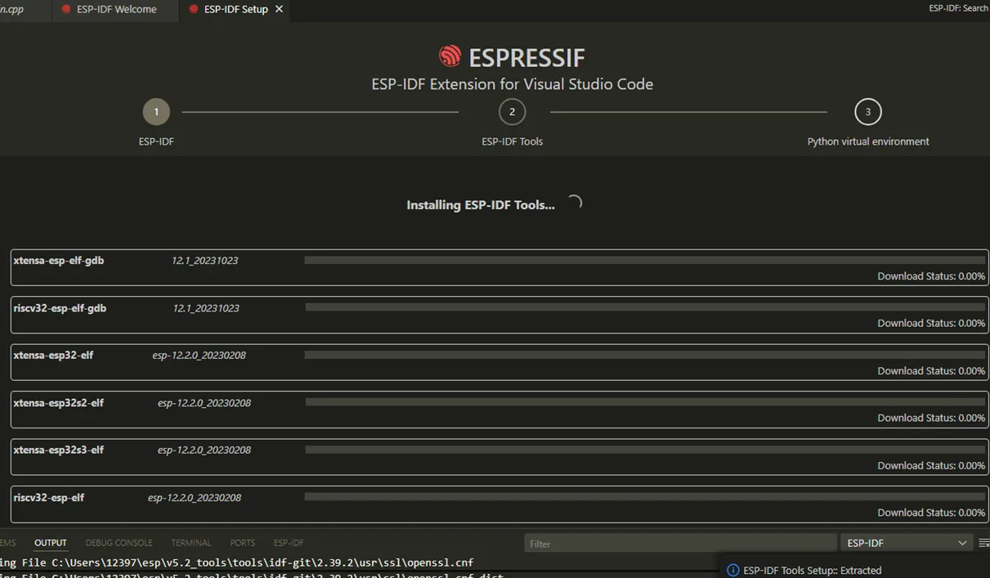Click the Installing ESP-IDF Tools... status text
The width and height of the screenshot is (990, 578).
481,205
